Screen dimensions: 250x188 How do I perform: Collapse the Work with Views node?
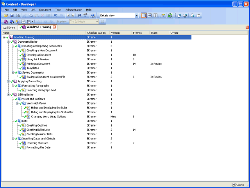(17, 103)
